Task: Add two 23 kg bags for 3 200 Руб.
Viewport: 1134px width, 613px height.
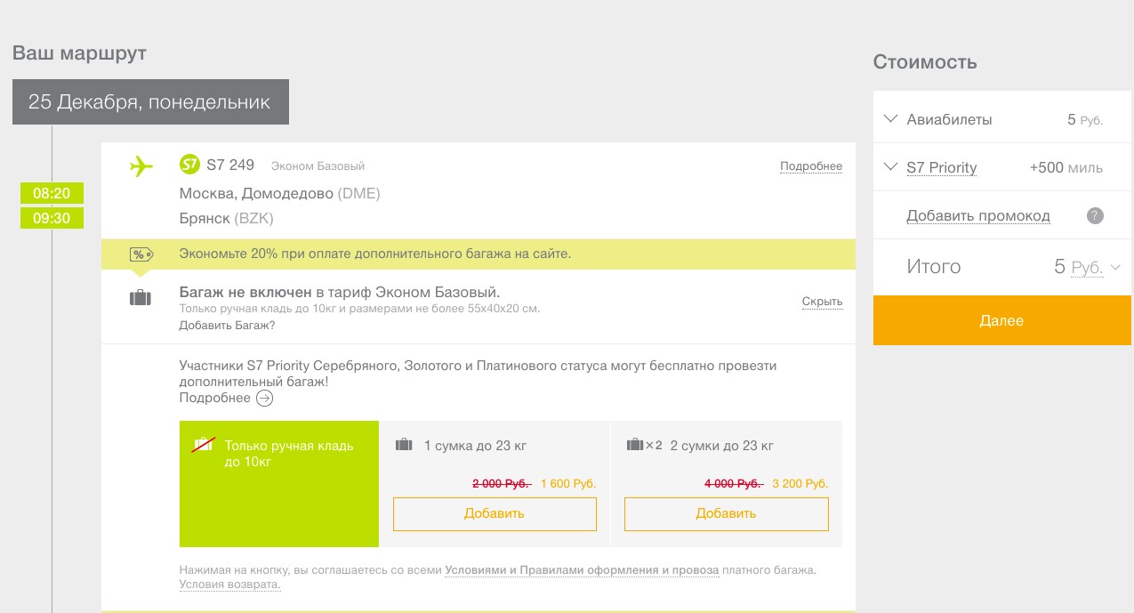Action: click(726, 513)
